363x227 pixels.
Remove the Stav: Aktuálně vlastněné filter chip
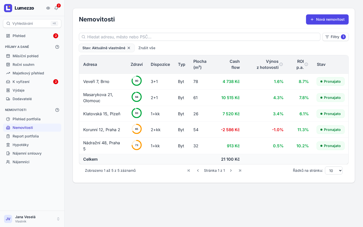129,48
